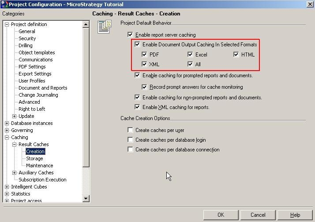The image size is (315, 222).
Task: Select the Security category
Action: tap(27, 38)
